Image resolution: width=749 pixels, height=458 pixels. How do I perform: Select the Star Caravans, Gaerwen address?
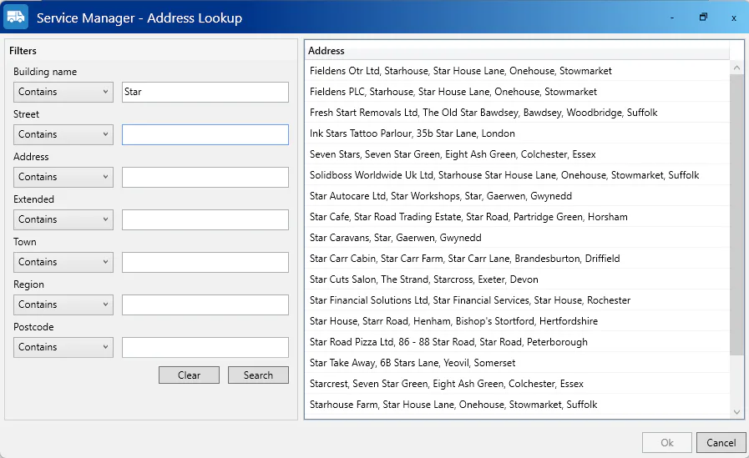point(518,238)
